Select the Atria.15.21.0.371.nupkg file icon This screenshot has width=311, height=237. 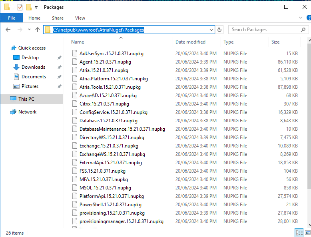[75, 70]
